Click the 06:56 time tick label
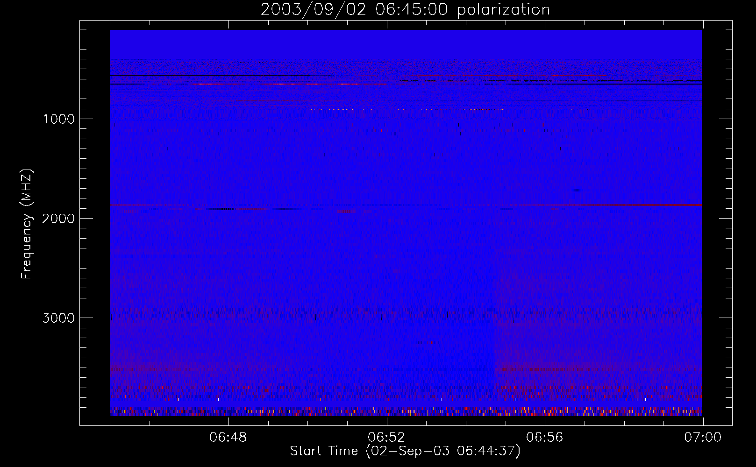The height and width of the screenshot is (467, 756). coord(545,438)
